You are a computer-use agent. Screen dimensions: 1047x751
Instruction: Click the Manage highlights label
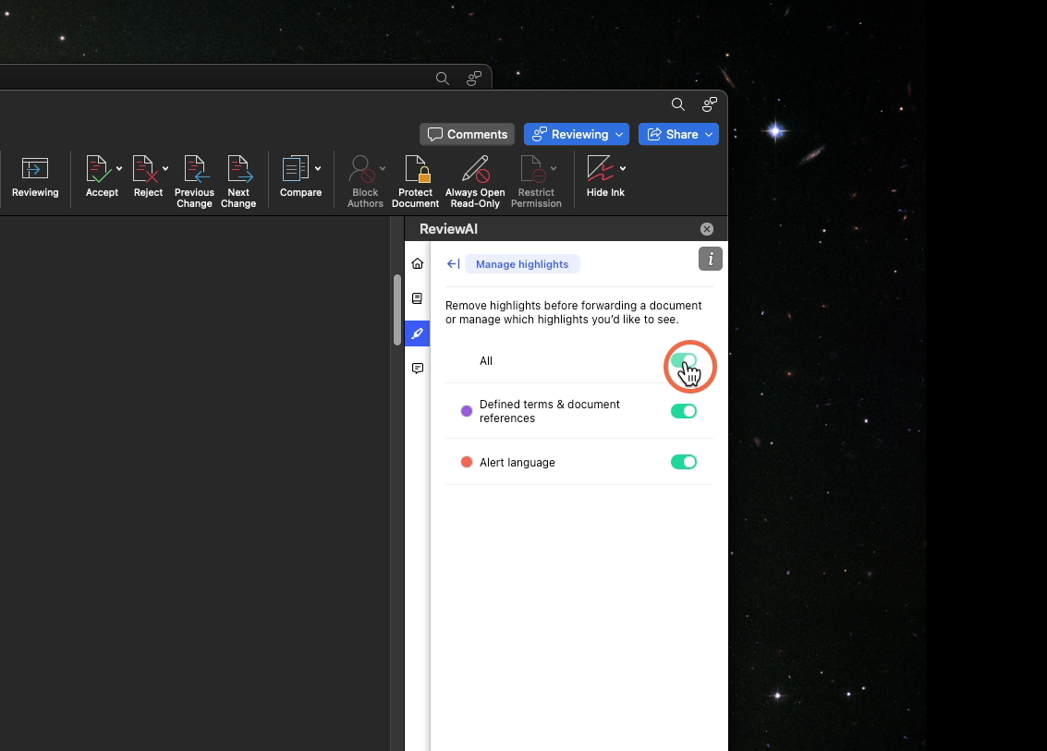[x=522, y=264]
